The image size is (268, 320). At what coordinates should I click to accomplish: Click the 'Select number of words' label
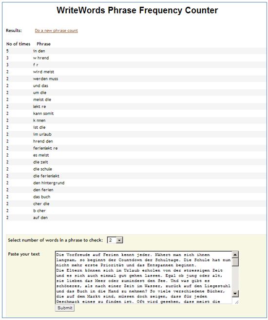55,240
